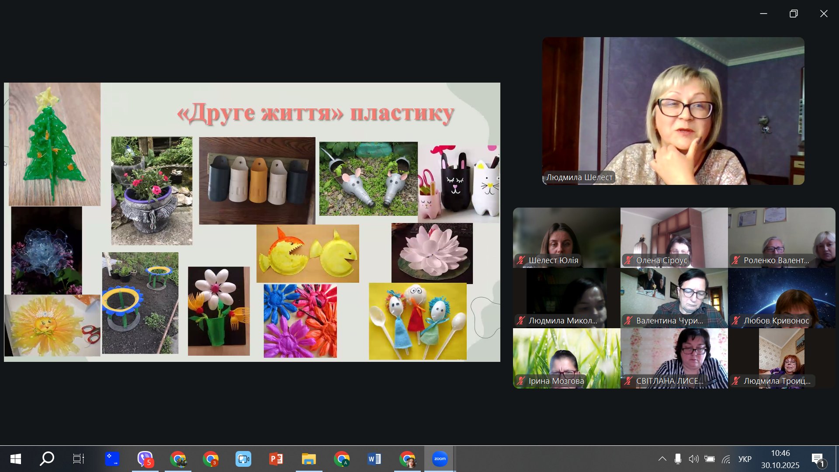The width and height of the screenshot is (839, 472).
Task: Switch keyboard language УКР indicator
Action: [745, 459]
